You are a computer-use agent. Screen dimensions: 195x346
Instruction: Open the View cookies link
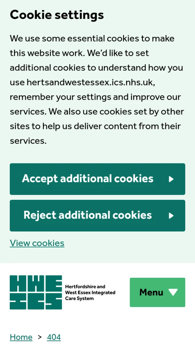tap(37, 243)
